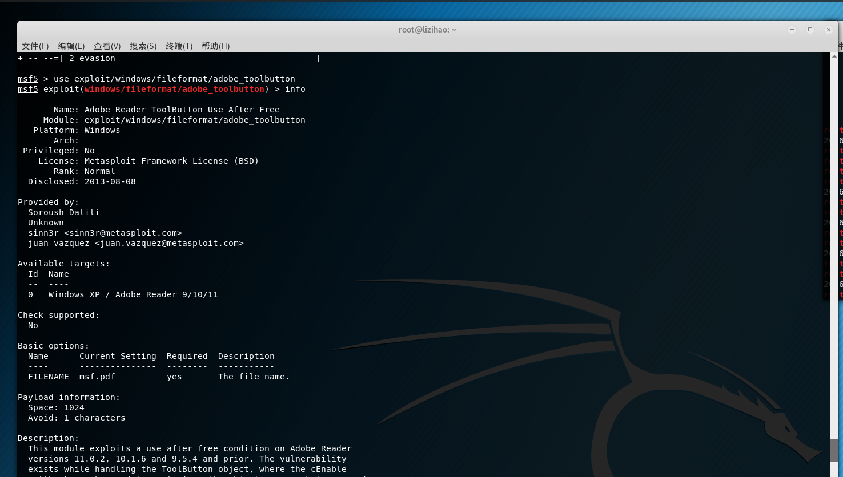Click 'Metasploit Framework License (BSD)' text
This screenshot has height=477, width=843.
pos(171,161)
